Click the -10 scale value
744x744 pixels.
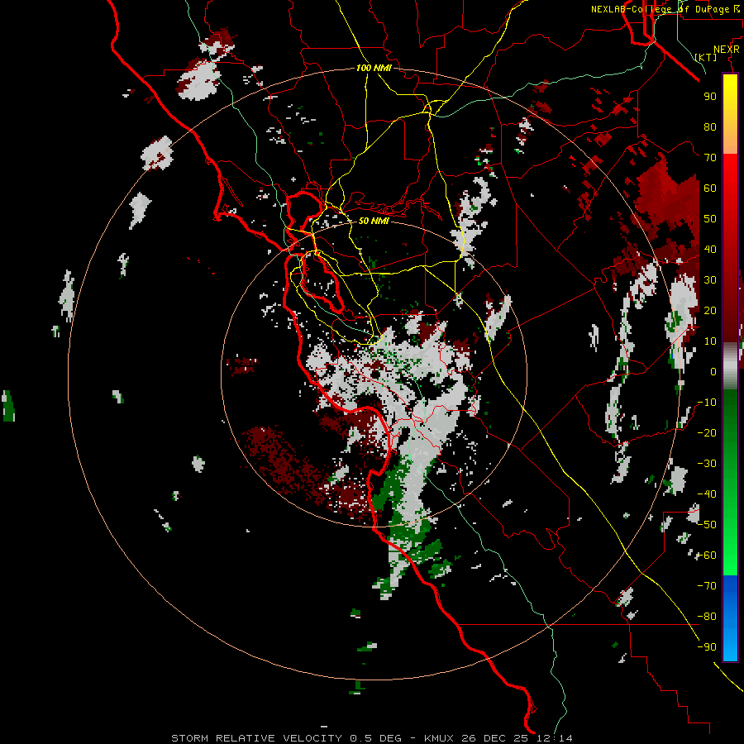tap(707, 403)
